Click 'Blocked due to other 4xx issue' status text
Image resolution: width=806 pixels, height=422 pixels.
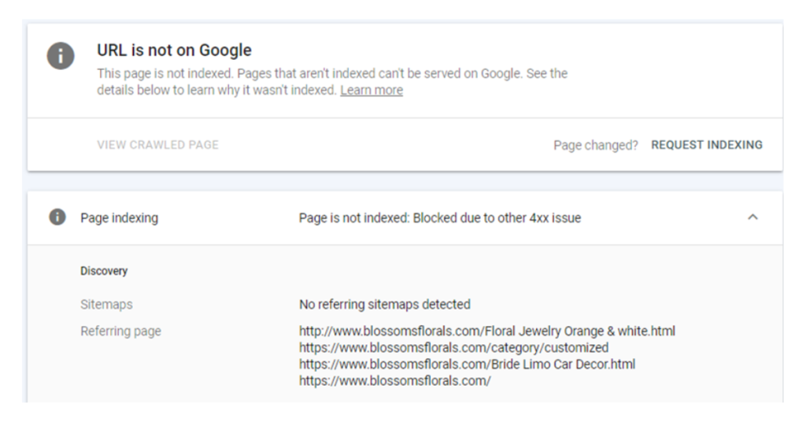point(497,218)
